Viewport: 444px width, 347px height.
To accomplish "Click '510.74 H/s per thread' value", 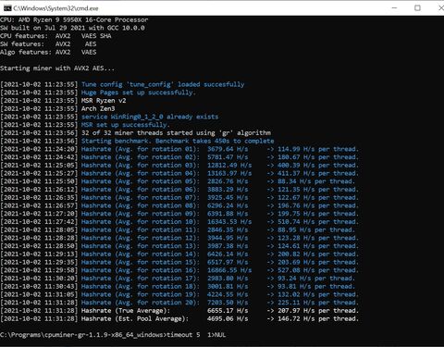I will tap(318, 222).
